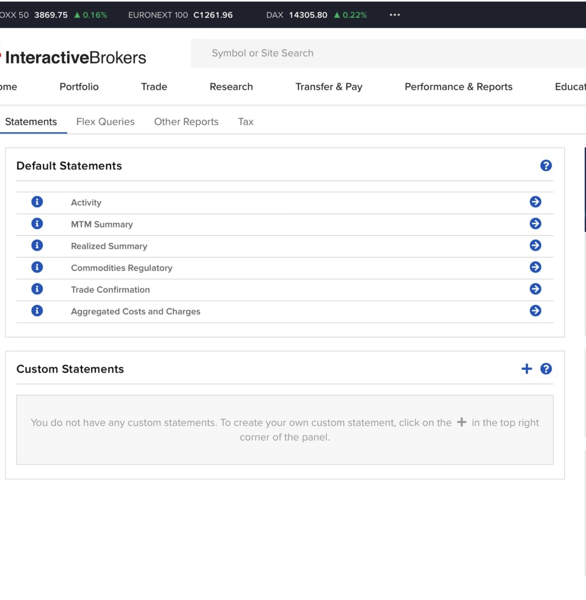Run the MTM Summary statement arrow
Screen dimensions: 586x600
tap(535, 224)
